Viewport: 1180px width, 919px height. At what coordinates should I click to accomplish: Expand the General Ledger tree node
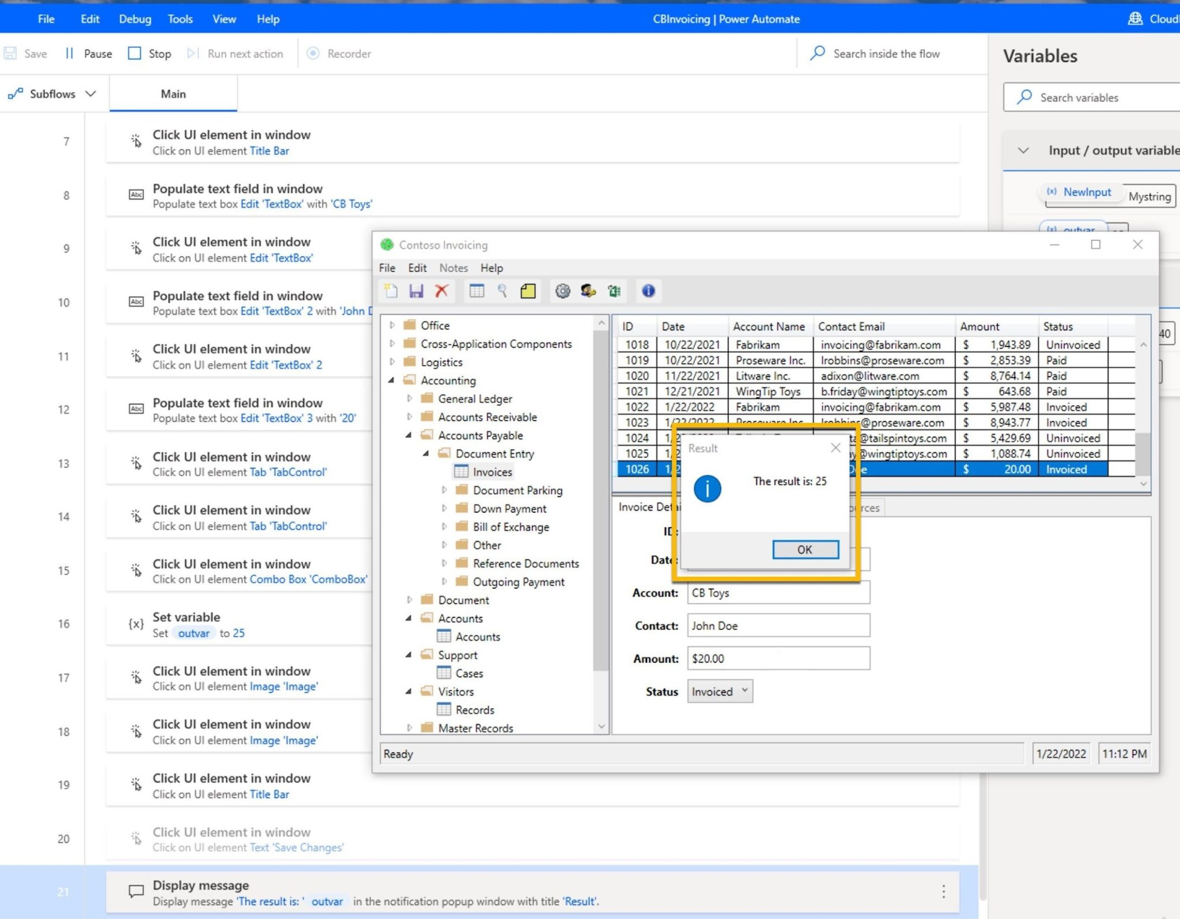410,399
